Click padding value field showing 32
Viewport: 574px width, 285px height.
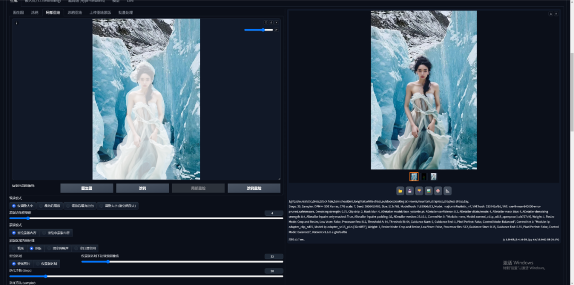point(274,256)
